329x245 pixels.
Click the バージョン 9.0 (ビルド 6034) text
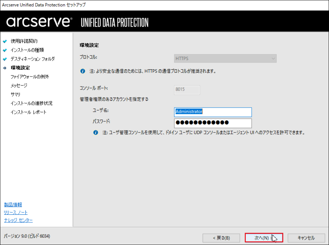coord(27,236)
